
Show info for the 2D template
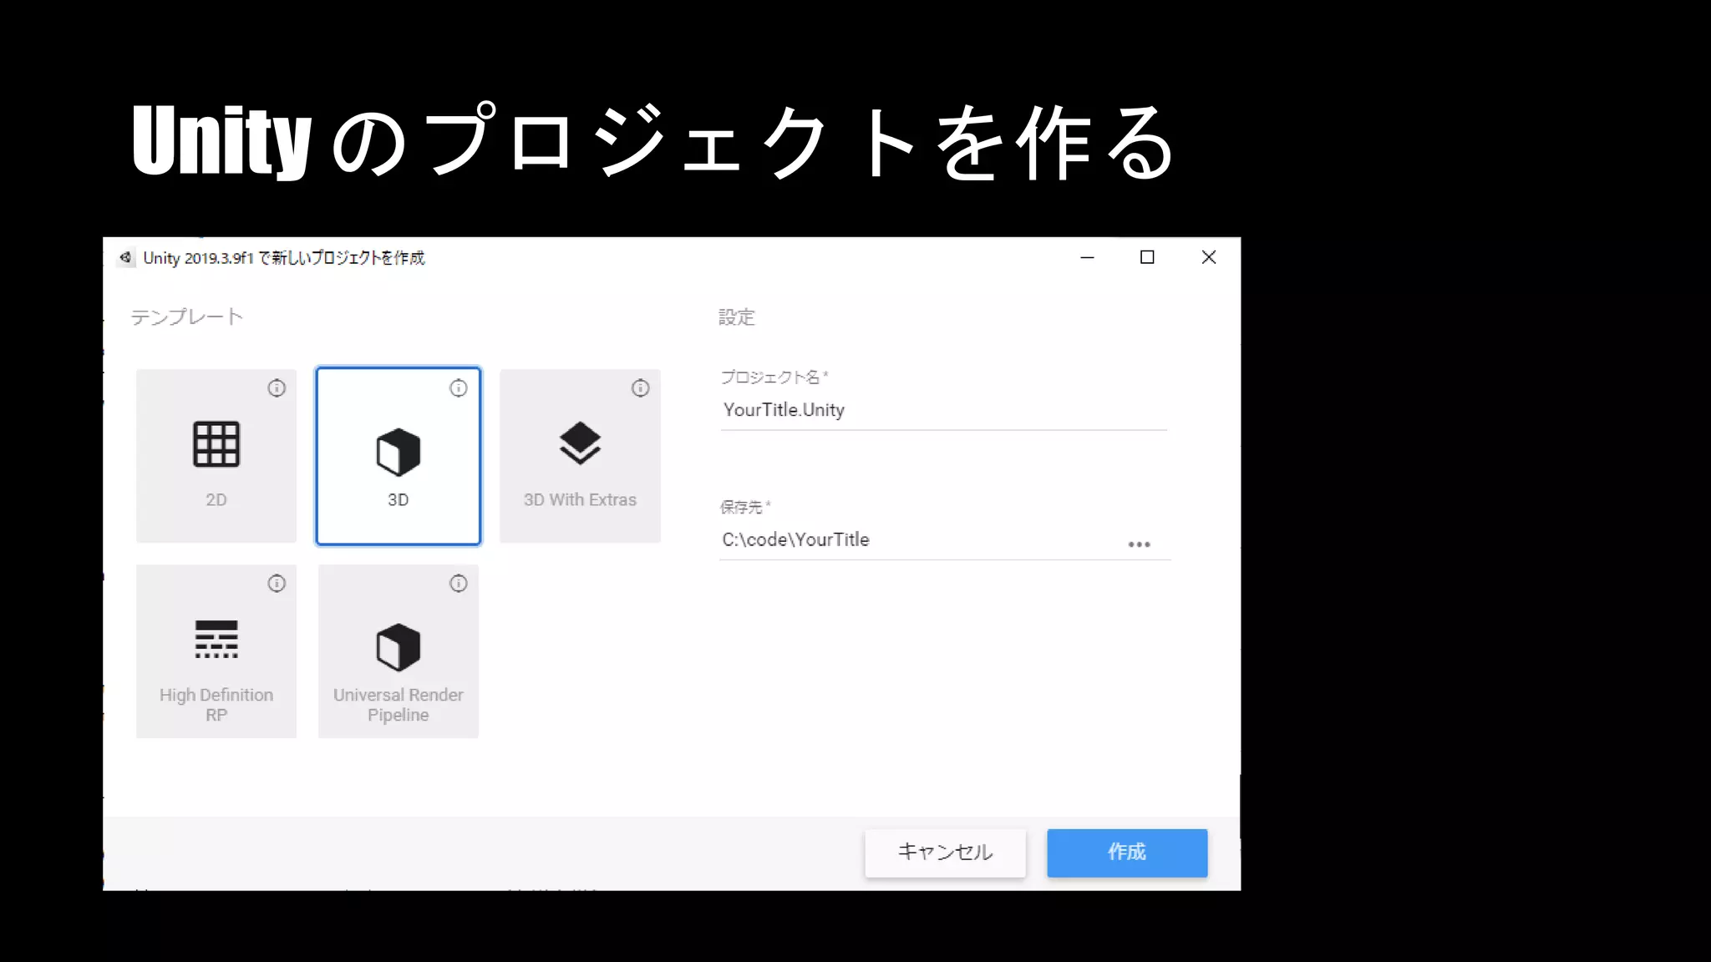click(277, 388)
